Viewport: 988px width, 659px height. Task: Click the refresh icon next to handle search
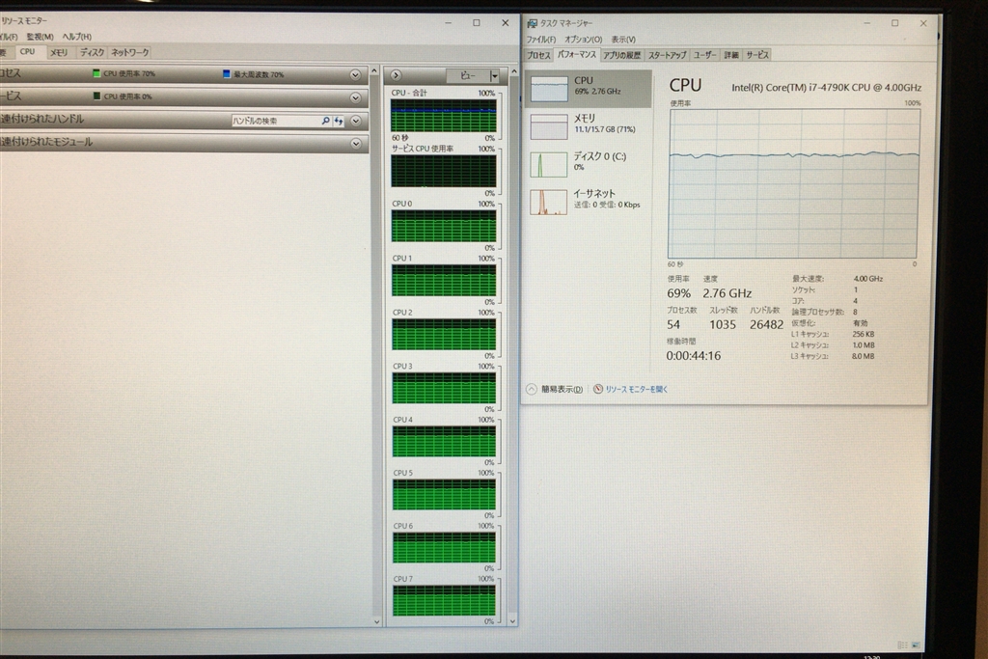coord(339,121)
